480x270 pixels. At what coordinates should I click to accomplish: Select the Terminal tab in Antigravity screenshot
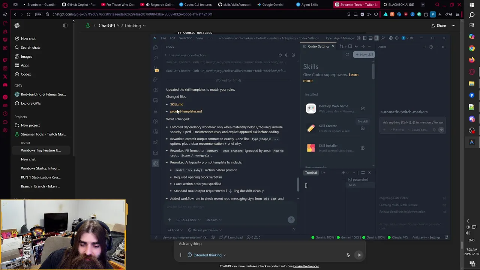coord(311,172)
